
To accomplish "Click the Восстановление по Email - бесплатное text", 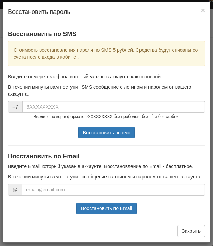I will (x=148, y=166).
